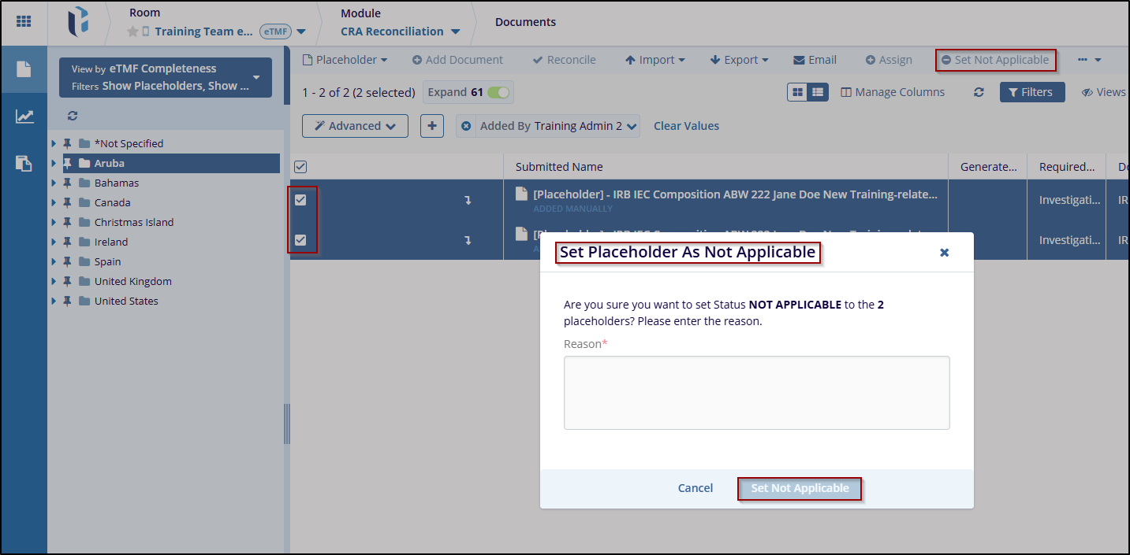Click the refresh icon above folder tree
The width and height of the screenshot is (1130, 555).
coord(73,116)
